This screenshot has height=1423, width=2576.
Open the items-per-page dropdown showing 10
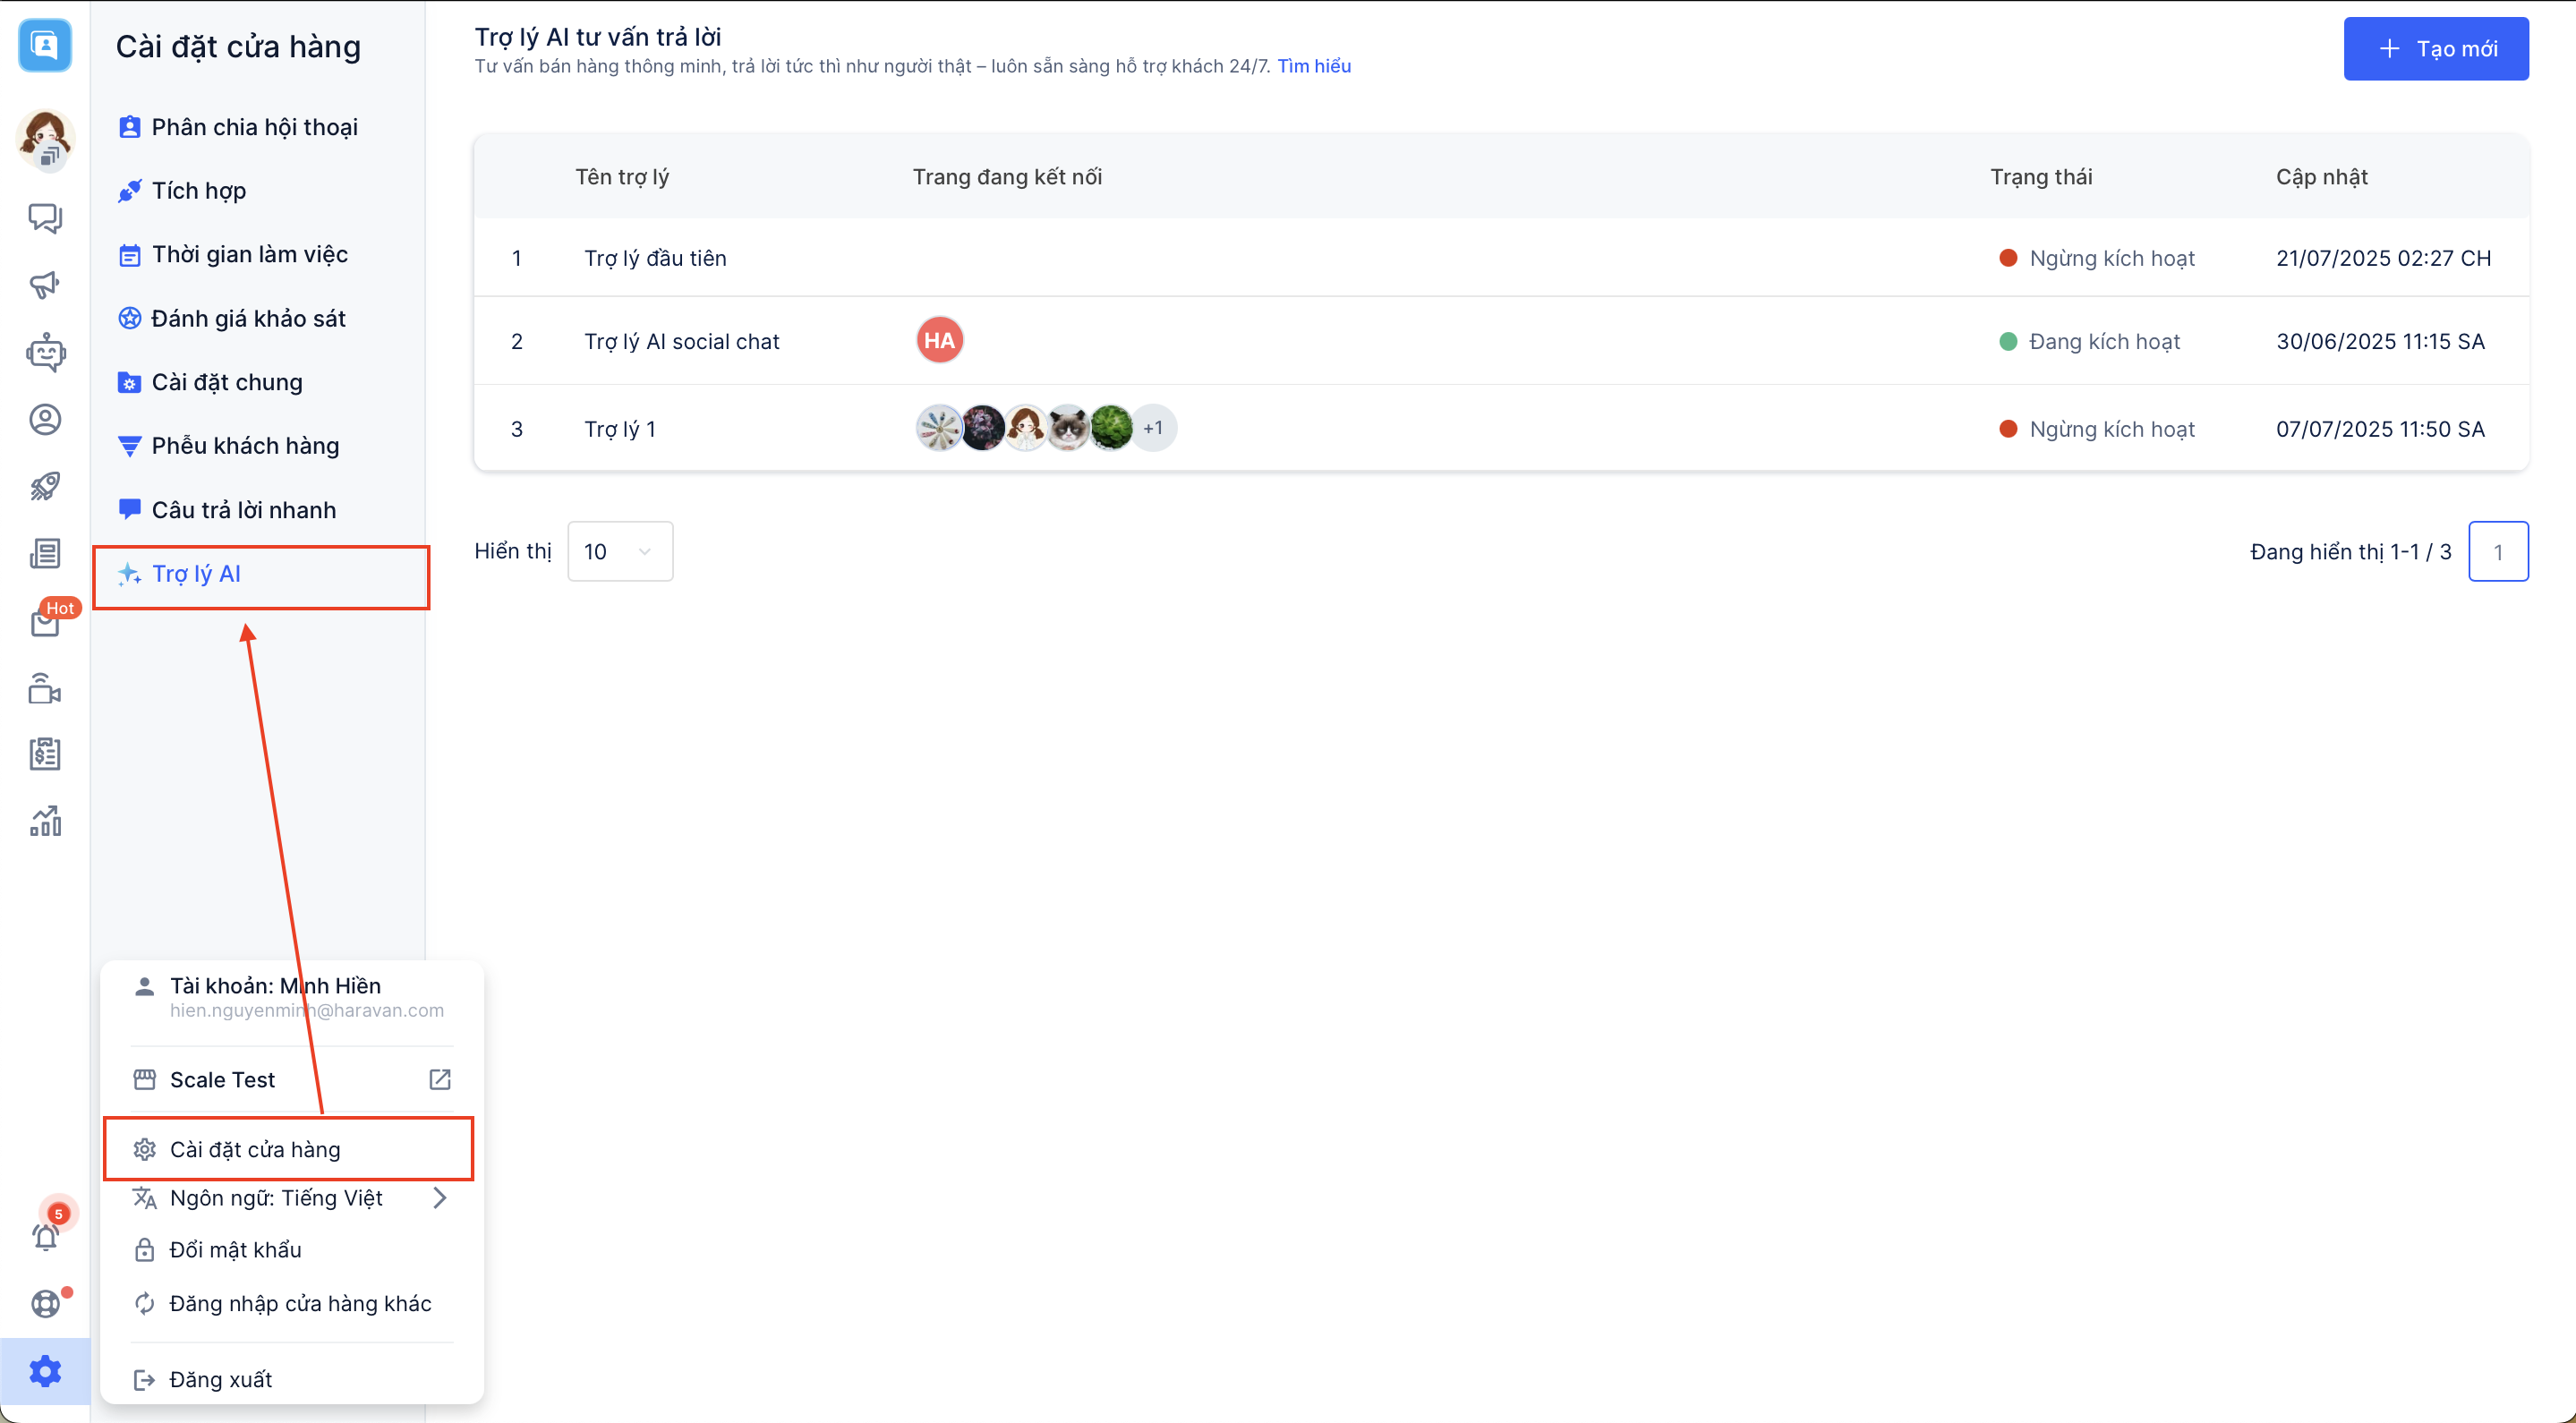click(619, 551)
